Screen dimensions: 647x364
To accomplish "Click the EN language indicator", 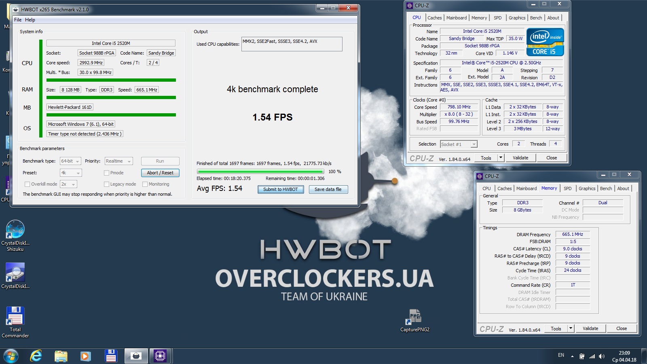I will tap(561, 355).
